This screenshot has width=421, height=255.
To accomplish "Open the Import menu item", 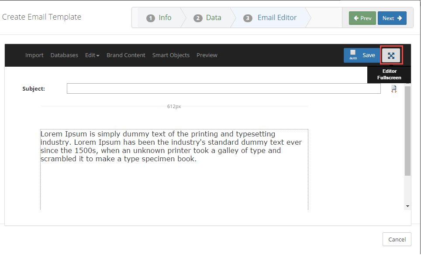I will pos(35,55).
